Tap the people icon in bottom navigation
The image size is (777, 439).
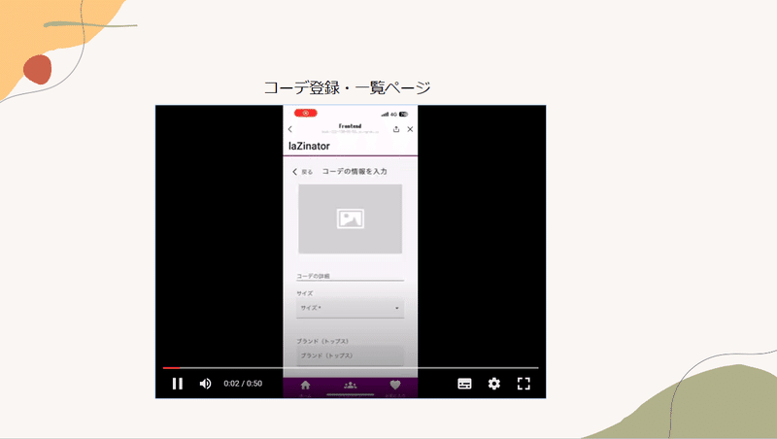click(x=350, y=385)
